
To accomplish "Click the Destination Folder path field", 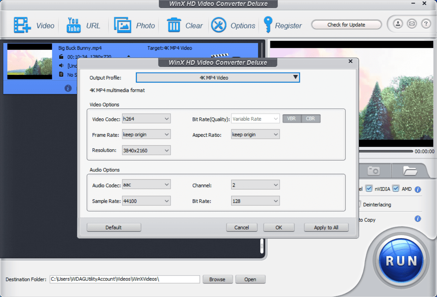I will tap(124, 279).
